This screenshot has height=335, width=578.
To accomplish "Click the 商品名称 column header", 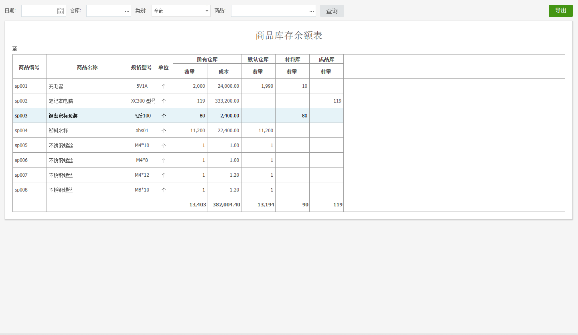I will pos(87,67).
